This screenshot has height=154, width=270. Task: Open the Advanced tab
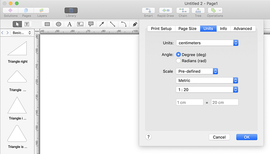tap(243, 28)
